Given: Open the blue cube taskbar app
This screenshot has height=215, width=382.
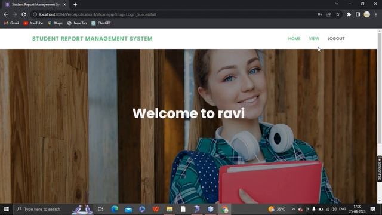Looking at the screenshot, I should coord(211,209).
